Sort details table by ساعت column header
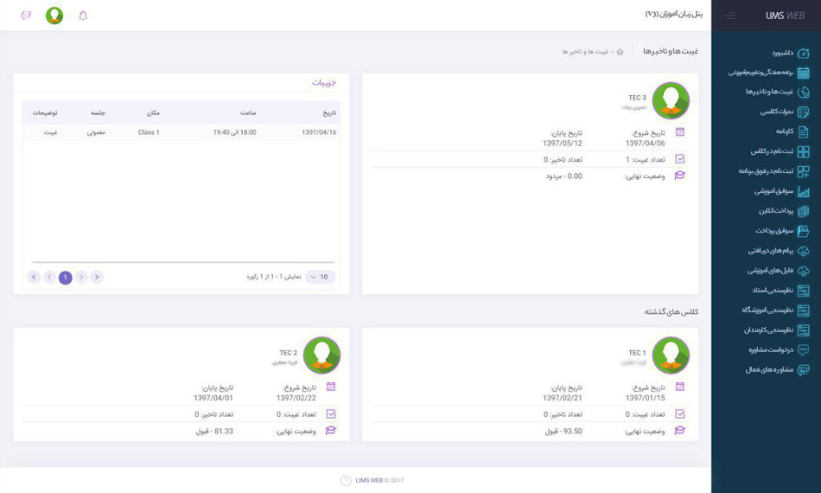Screen dimensions: 821x493 248,112
